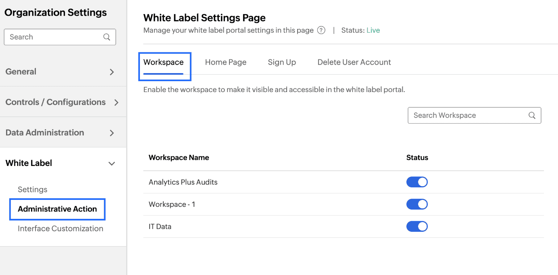Click the Organization Settings search box
The image size is (558, 275).
pos(54,37)
